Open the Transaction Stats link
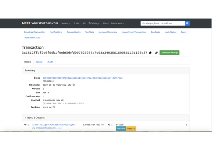 (32, 38)
